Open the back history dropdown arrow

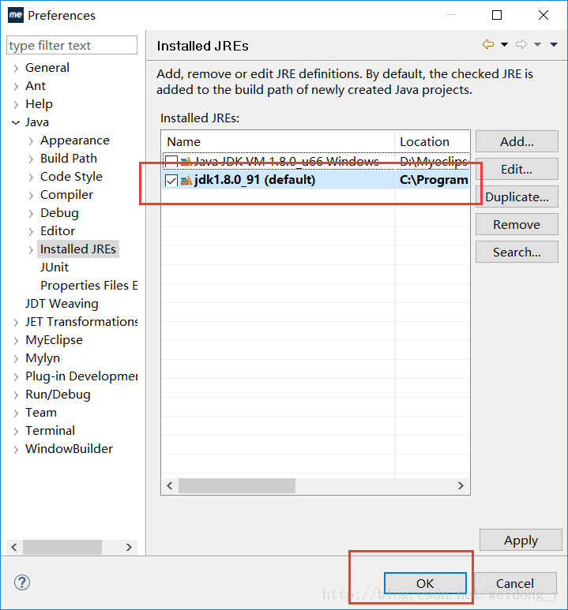click(504, 45)
